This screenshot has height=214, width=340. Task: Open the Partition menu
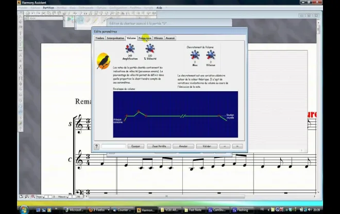(48, 8)
